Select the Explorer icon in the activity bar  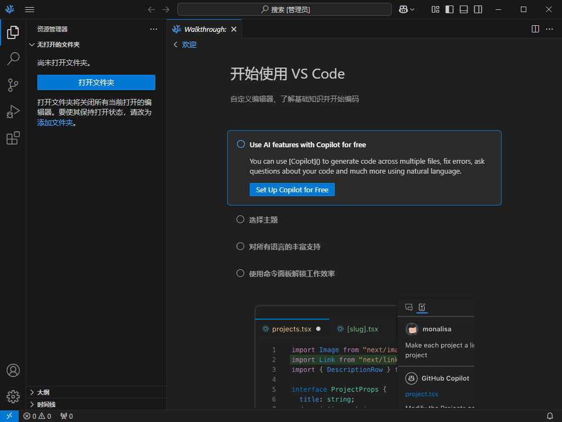point(13,32)
